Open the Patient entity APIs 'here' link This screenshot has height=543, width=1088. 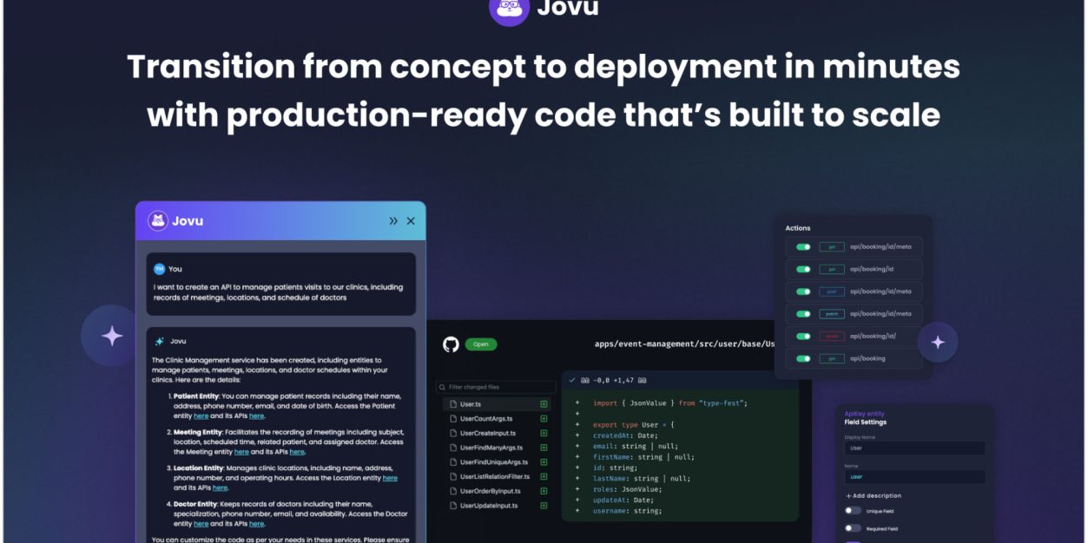256,416
